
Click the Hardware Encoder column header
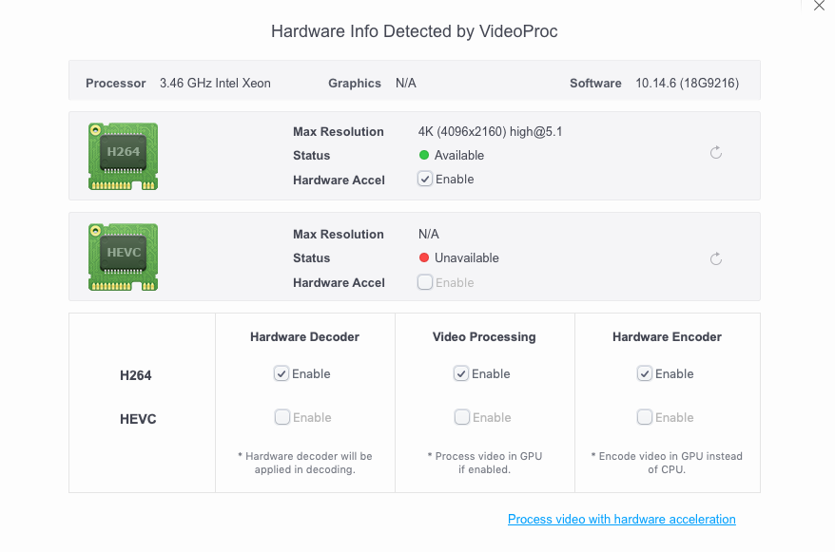coord(667,336)
